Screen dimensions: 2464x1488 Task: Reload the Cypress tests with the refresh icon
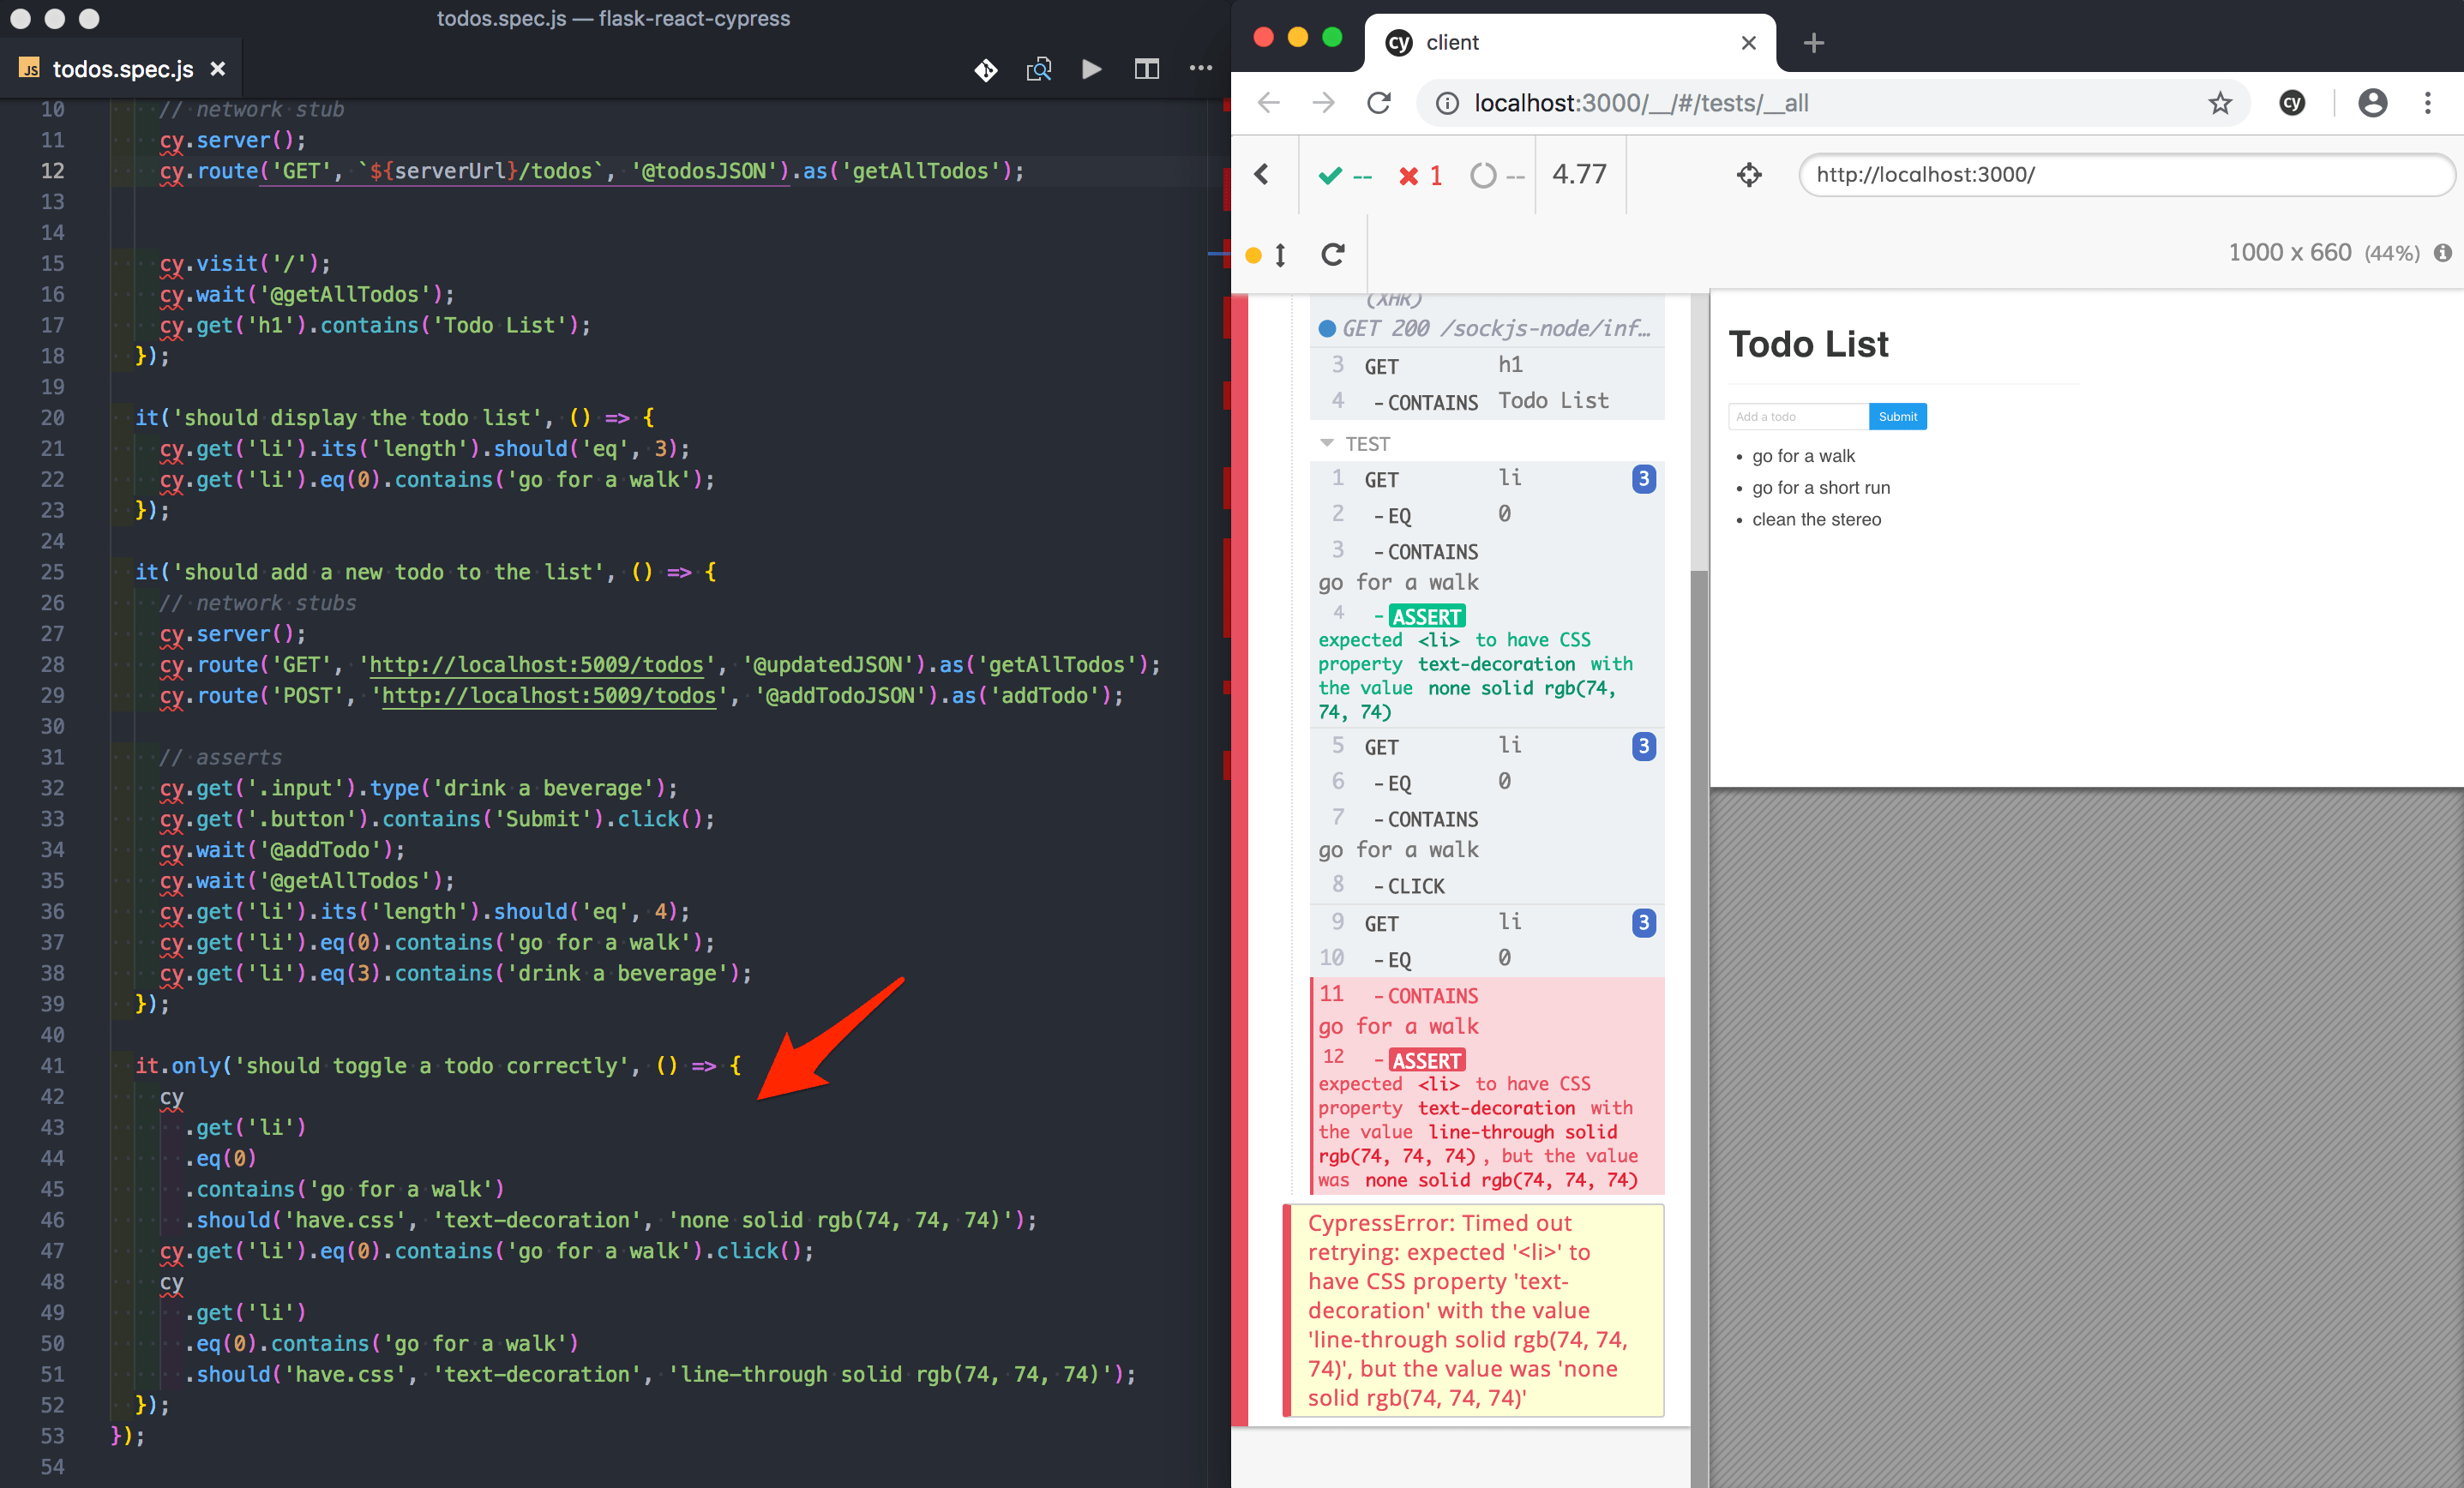pyautogui.click(x=1333, y=254)
